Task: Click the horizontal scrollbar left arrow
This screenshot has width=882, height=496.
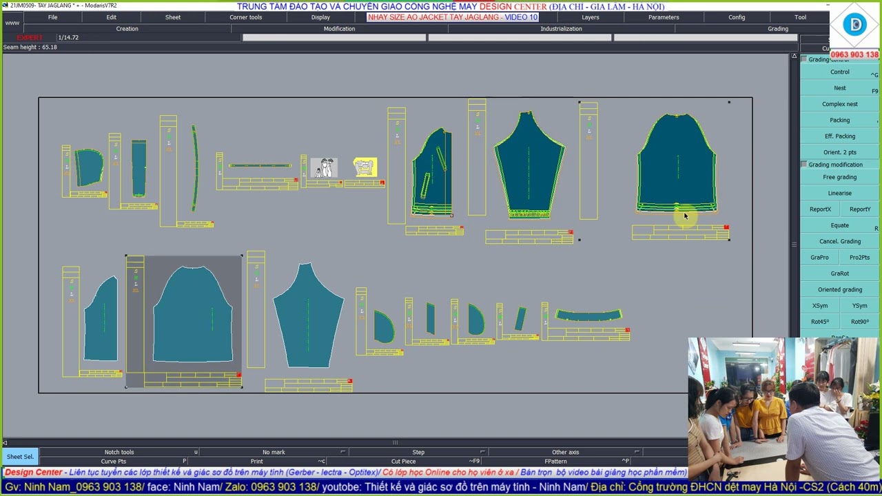Action: 5,442
